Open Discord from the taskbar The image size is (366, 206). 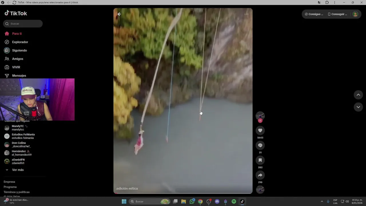pos(217,201)
